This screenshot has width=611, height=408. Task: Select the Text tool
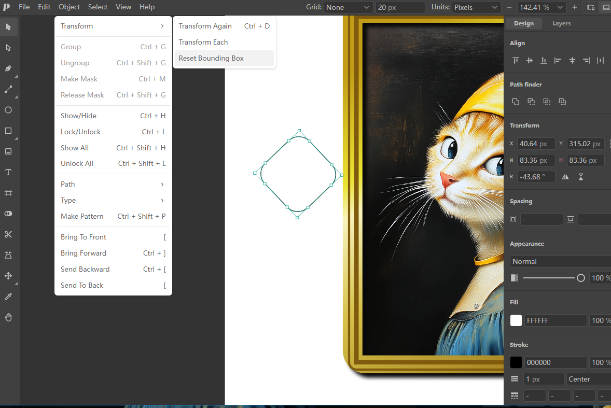coord(8,172)
